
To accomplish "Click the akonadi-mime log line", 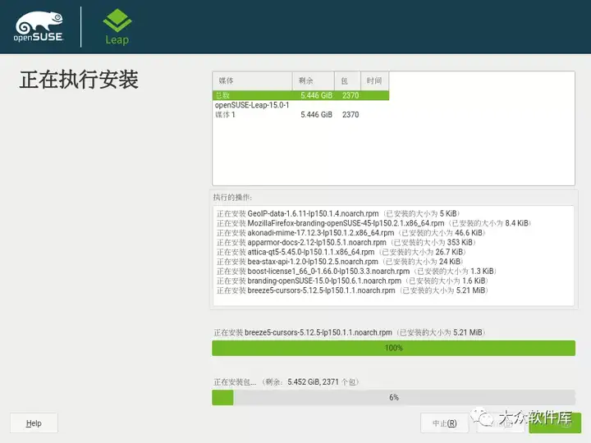I will tap(351, 233).
